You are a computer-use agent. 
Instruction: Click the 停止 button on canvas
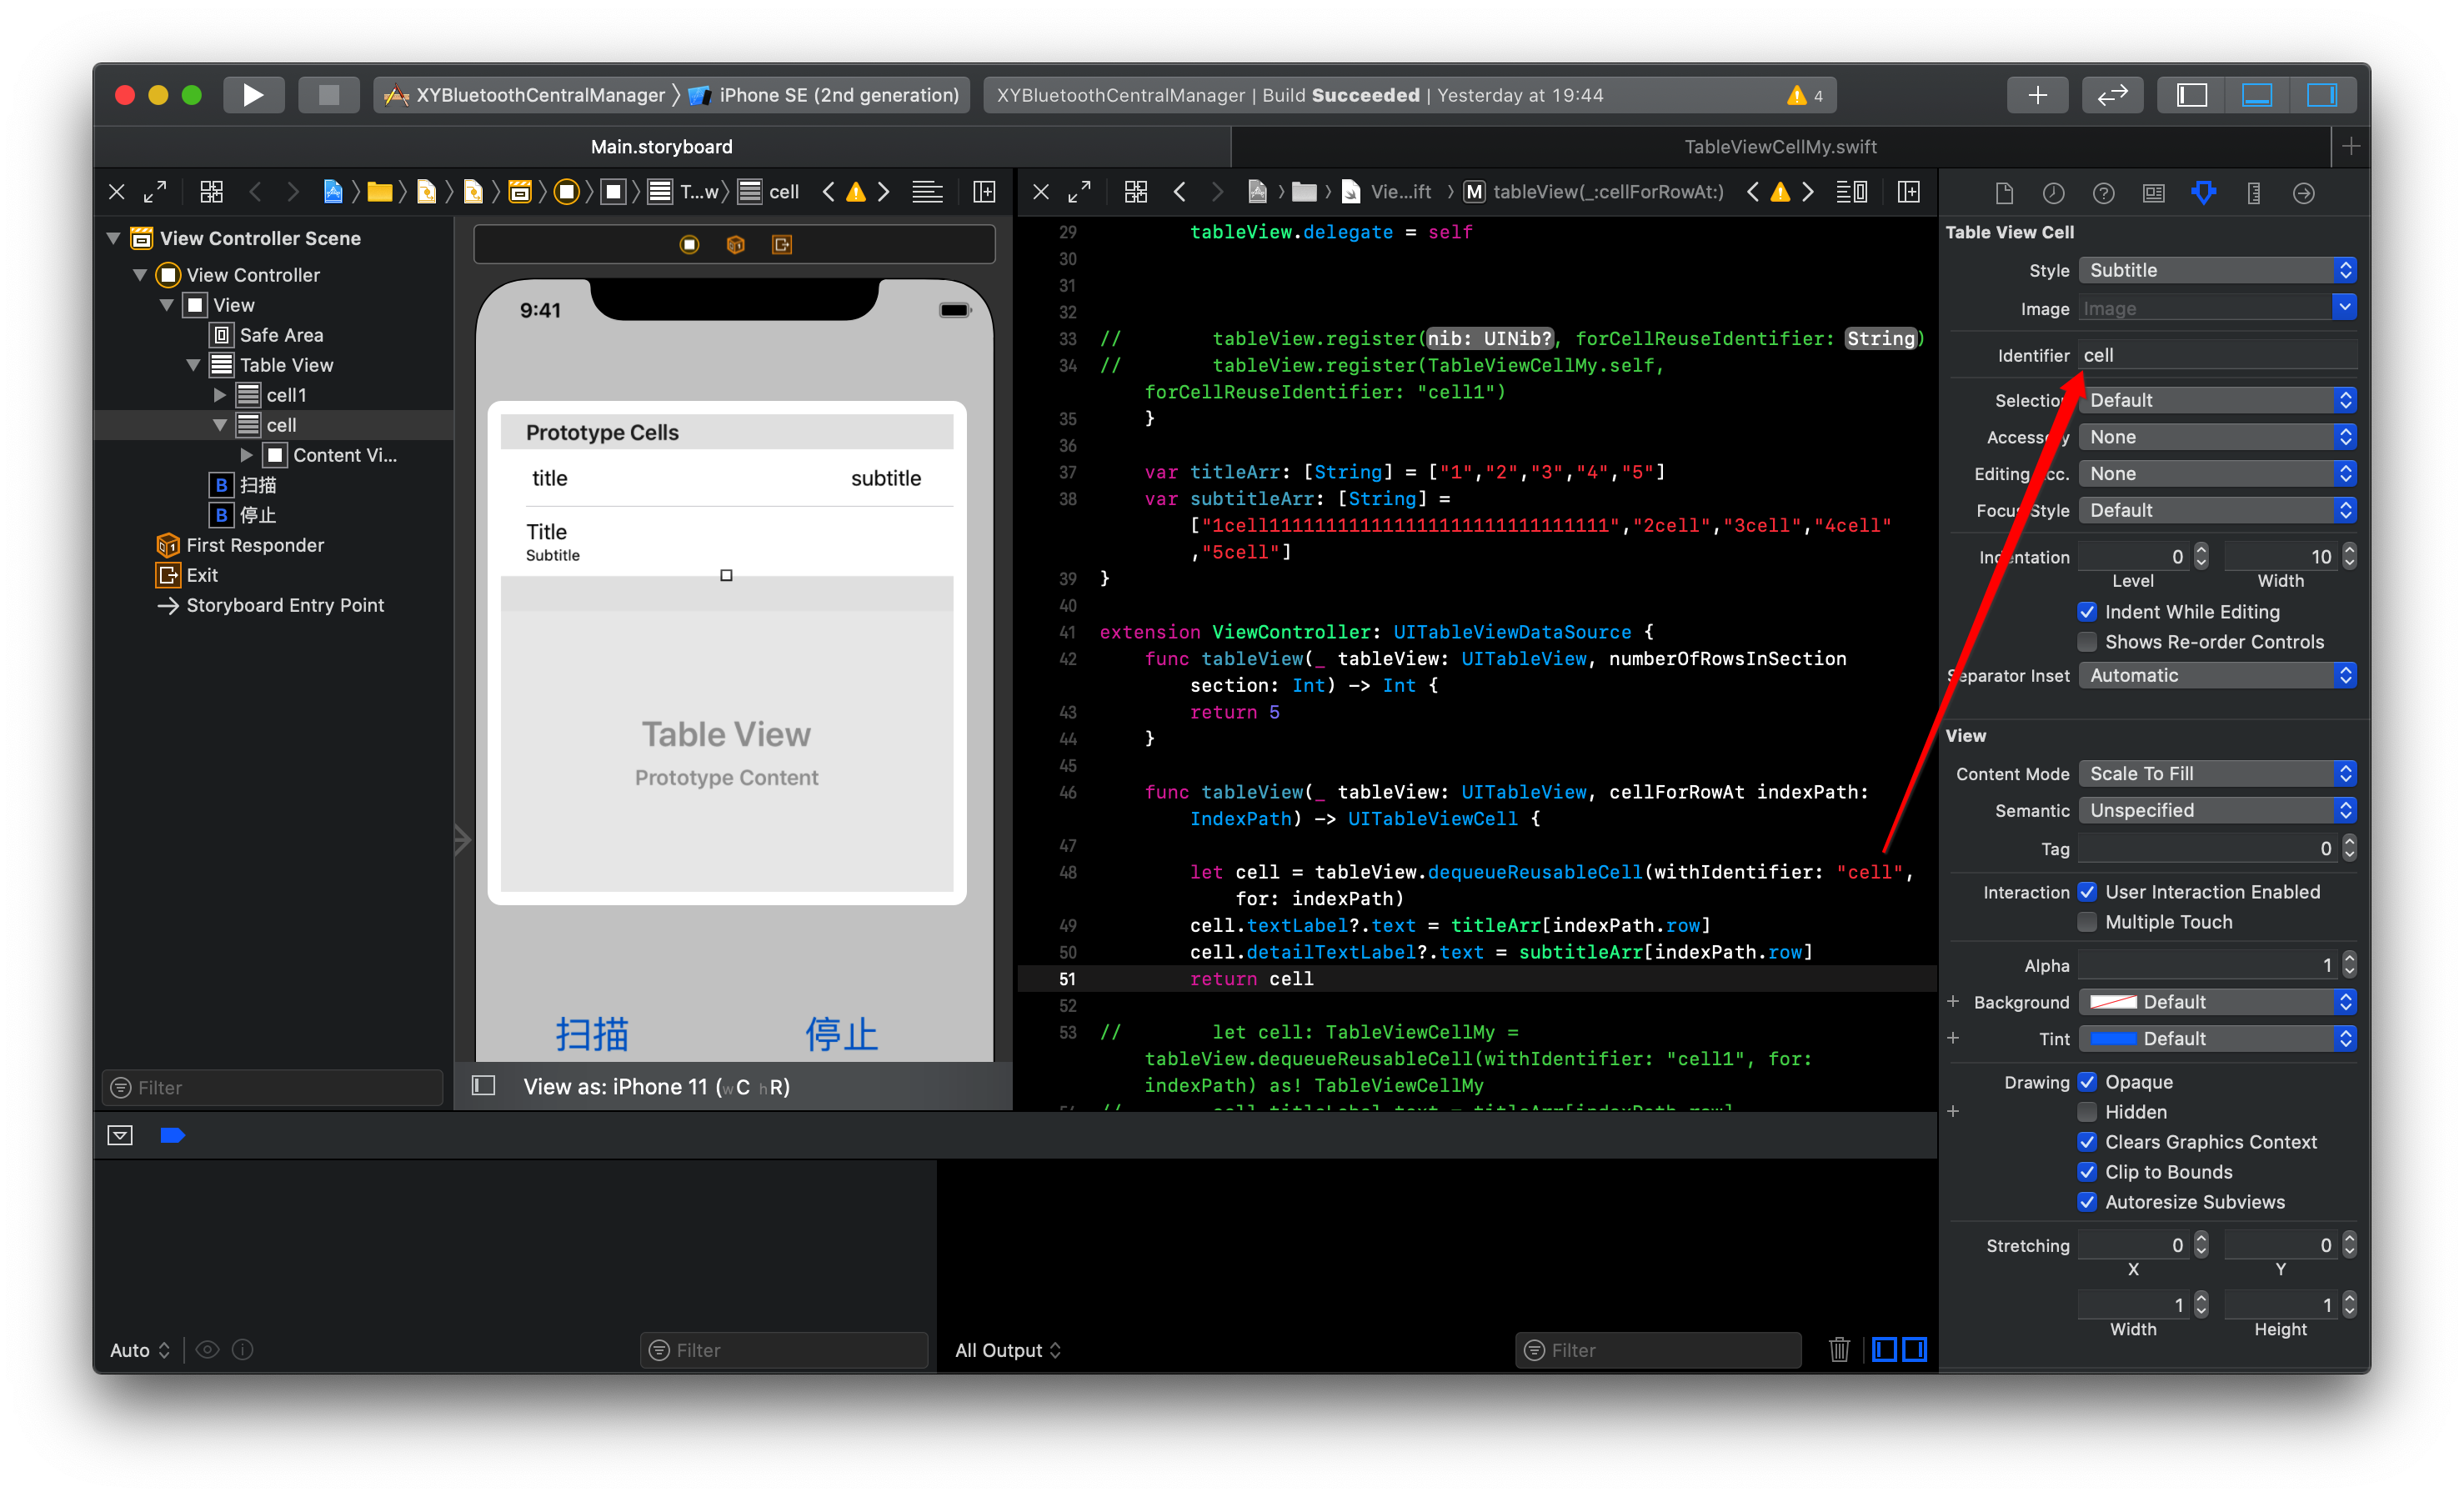841,1034
